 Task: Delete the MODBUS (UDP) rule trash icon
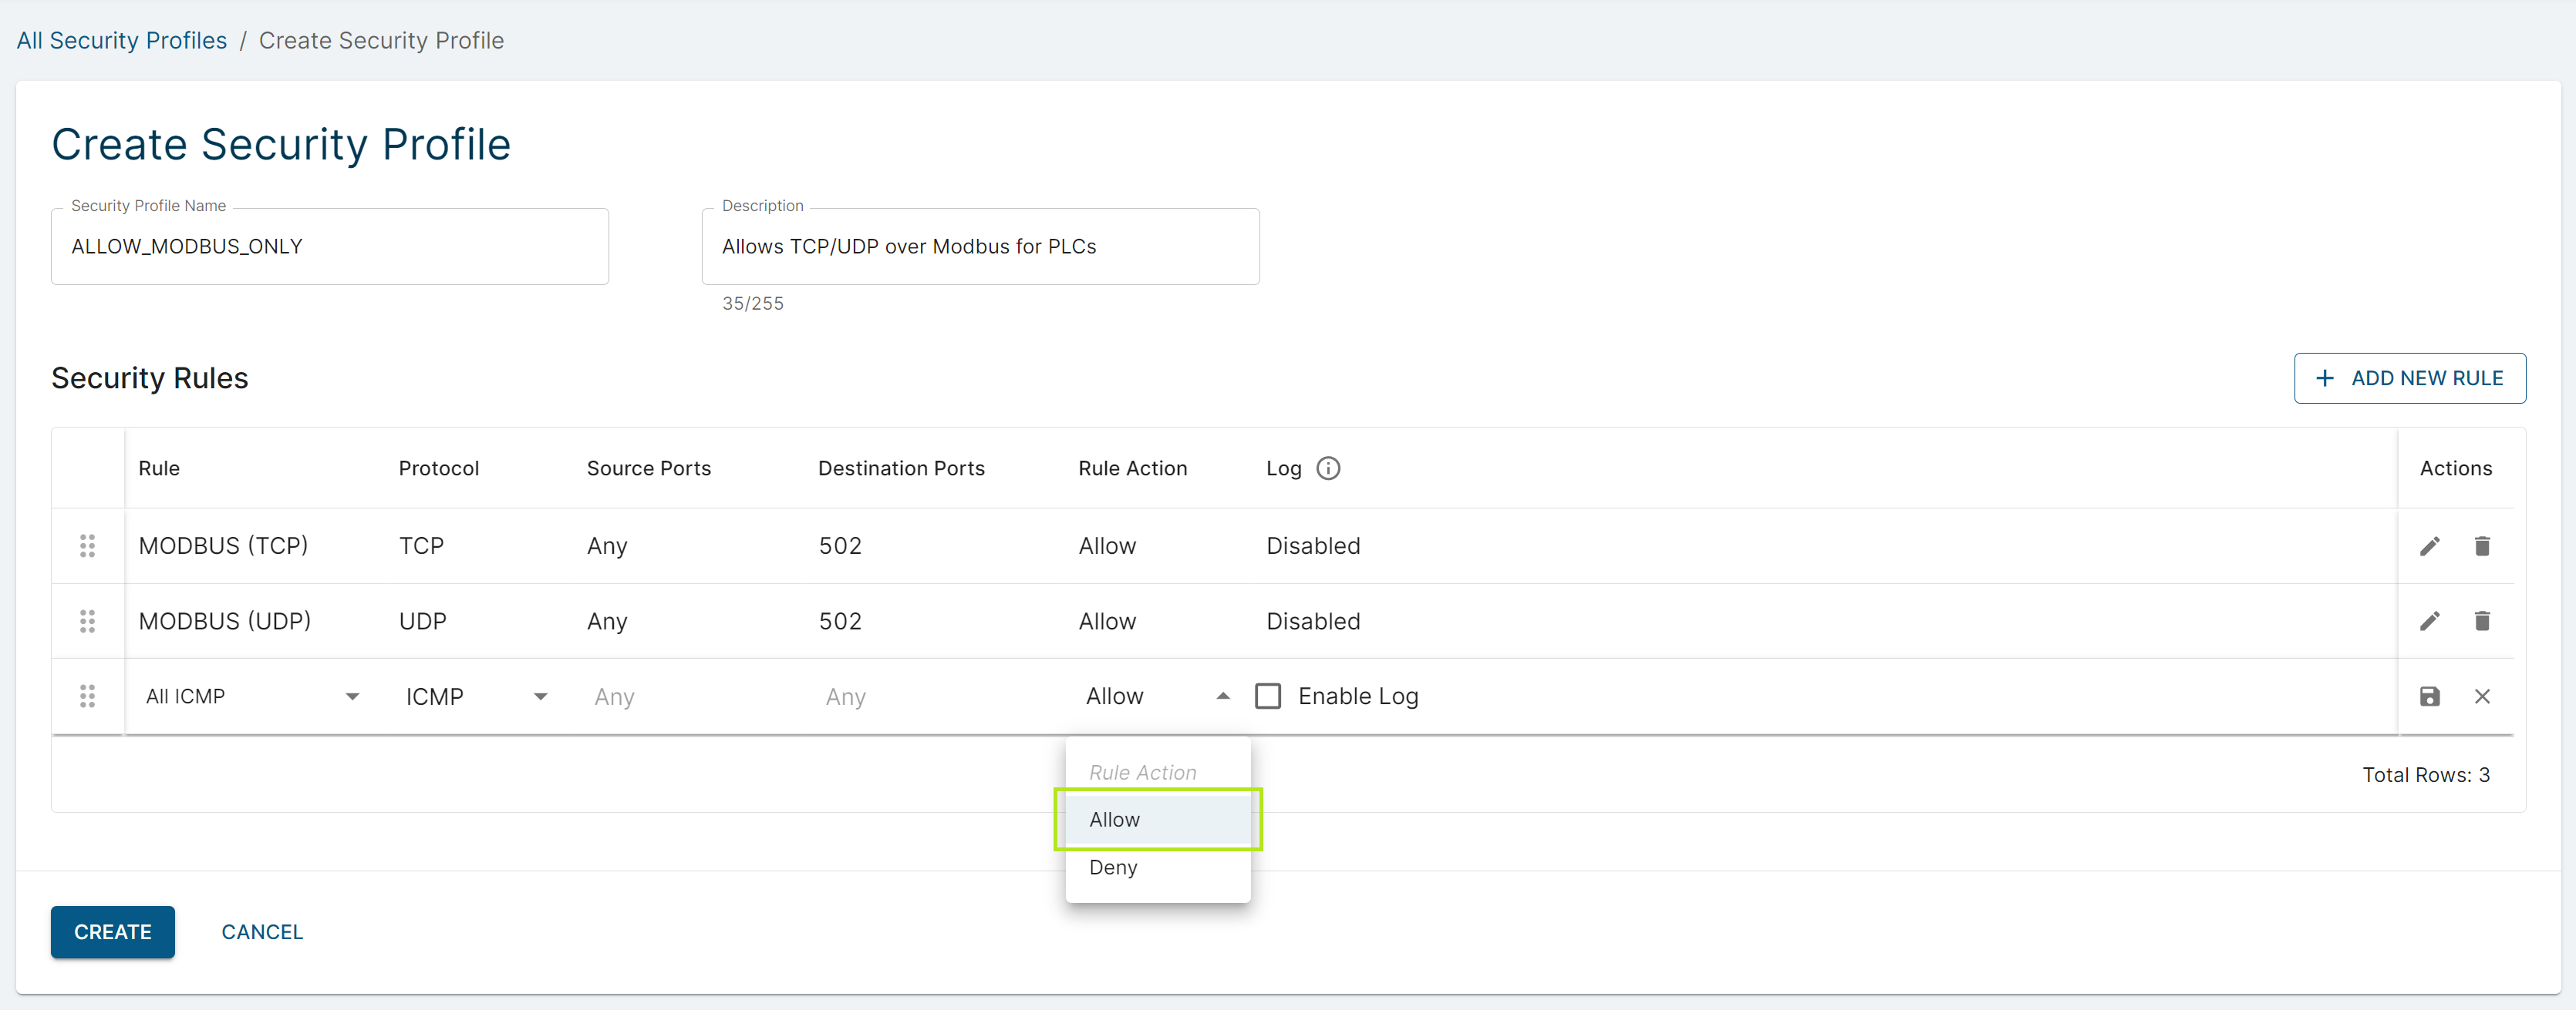click(x=2481, y=620)
